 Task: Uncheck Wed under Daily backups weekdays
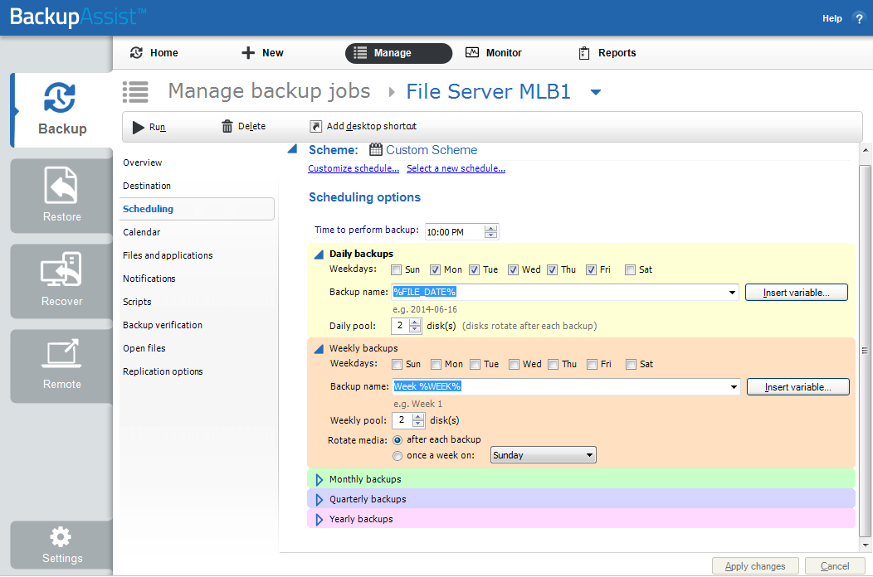514,270
